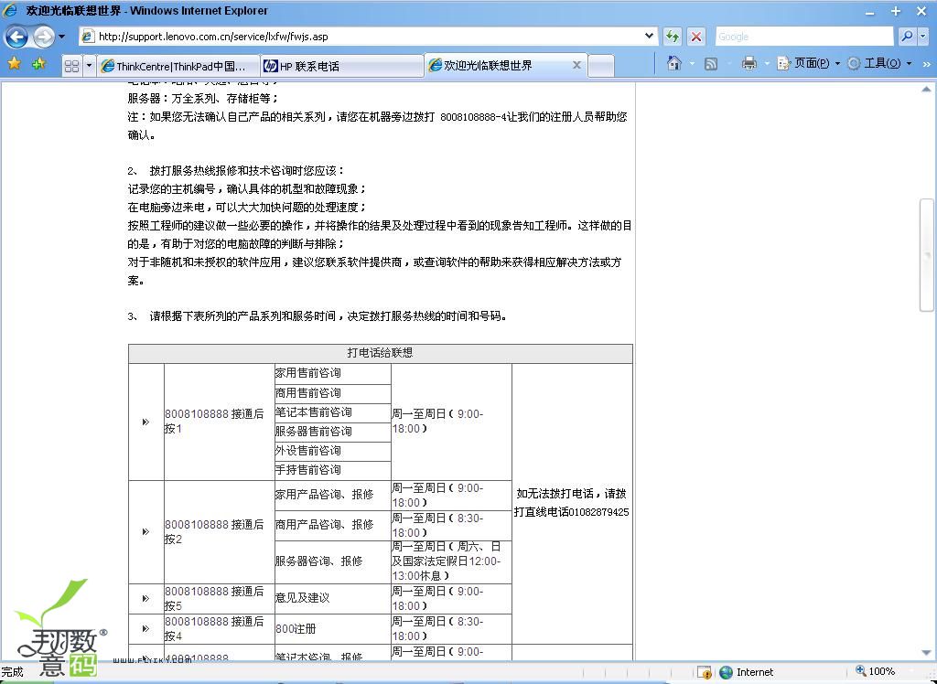Print the page with printer icon
The width and height of the screenshot is (937, 684).
point(749,63)
